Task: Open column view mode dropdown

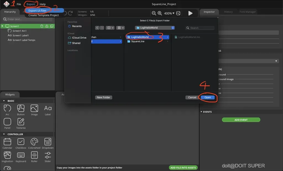Action: [x=110, y=28]
